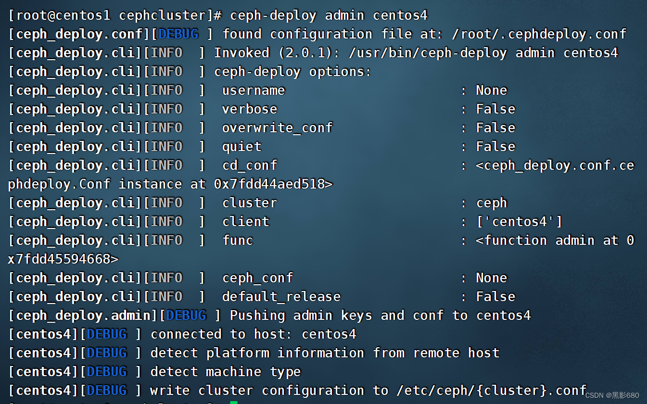Click the 'username' option name
647x404 pixels.
click(254, 90)
